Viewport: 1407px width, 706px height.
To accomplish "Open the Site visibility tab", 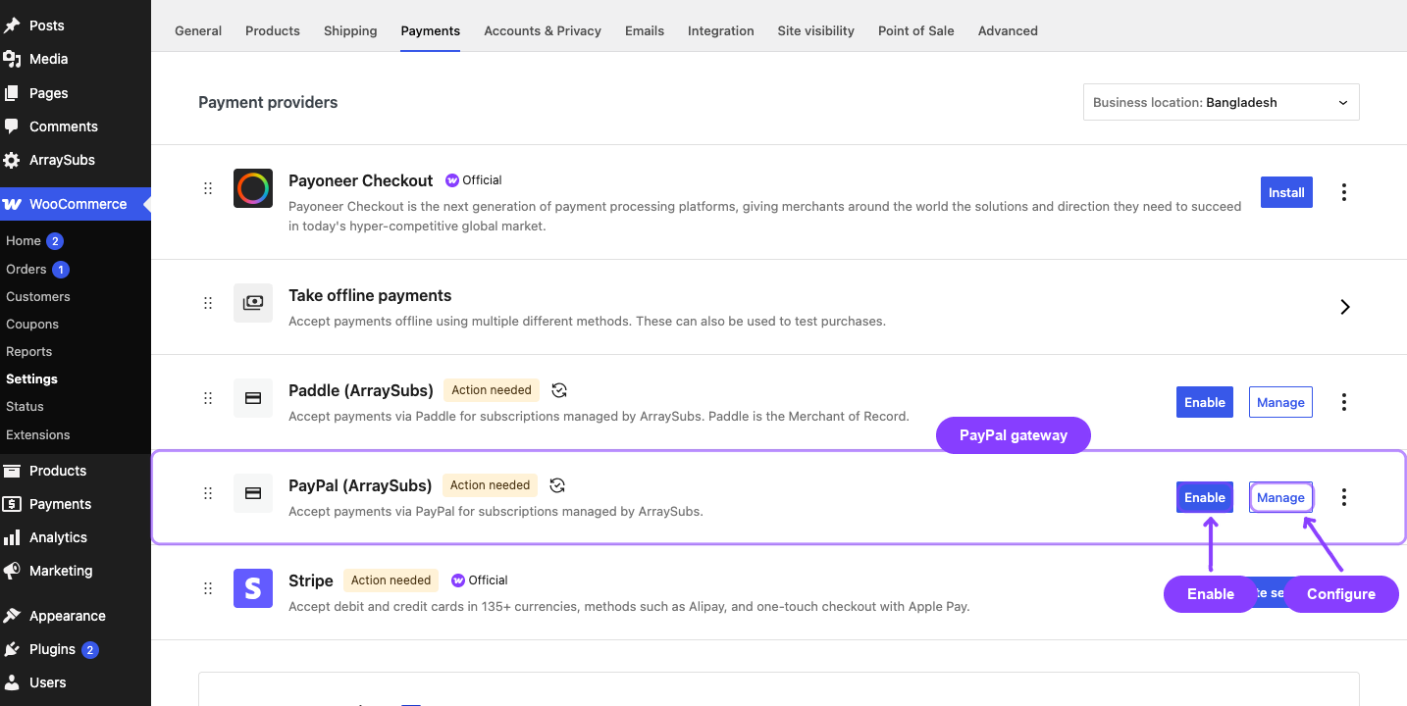I will [x=816, y=30].
